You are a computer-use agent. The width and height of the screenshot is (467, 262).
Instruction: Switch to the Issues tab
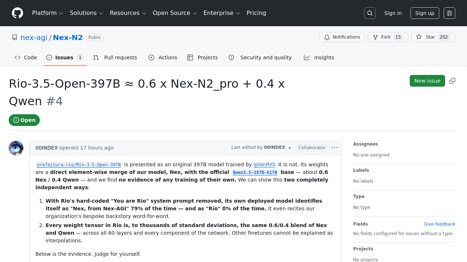(x=65, y=57)
